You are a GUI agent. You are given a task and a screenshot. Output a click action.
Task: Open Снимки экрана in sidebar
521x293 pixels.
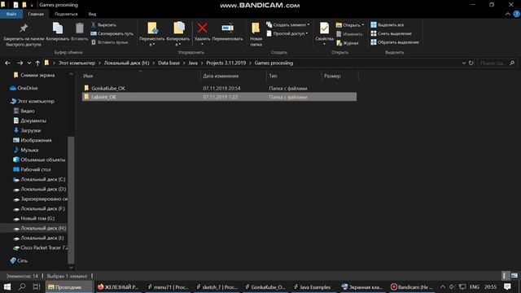click(34, 75)
